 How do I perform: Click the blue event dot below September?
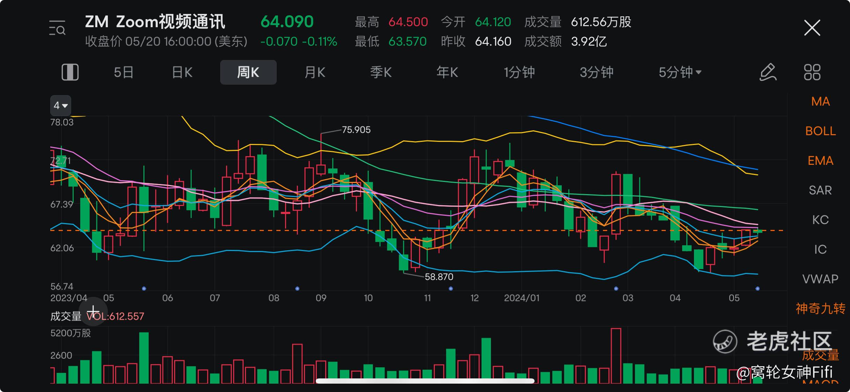point(297,289)
